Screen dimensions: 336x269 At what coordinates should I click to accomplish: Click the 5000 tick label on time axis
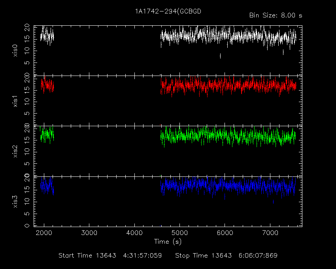(179, 233)
